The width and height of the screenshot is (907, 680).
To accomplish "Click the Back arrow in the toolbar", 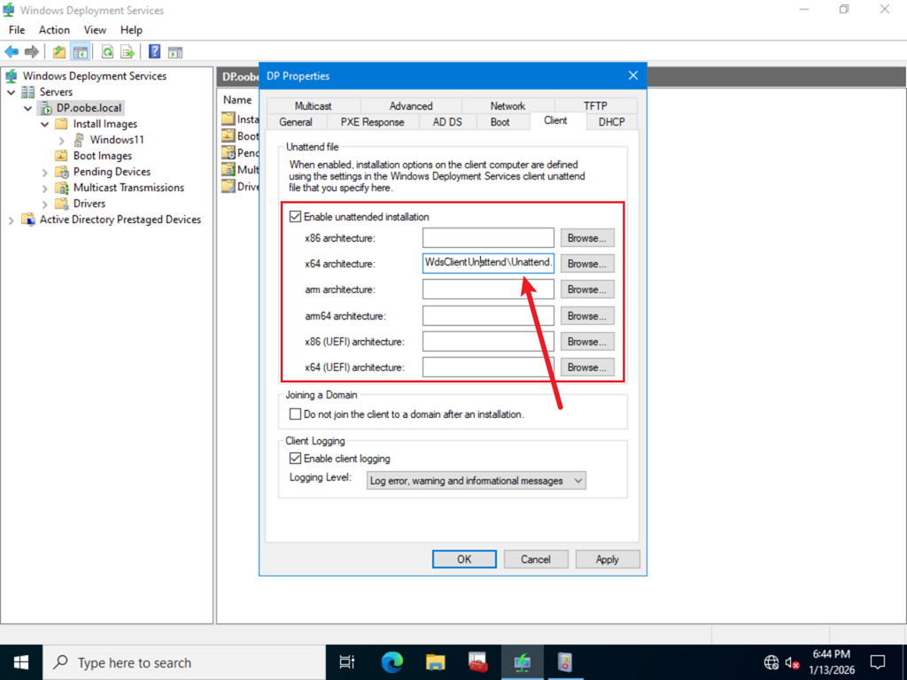I will pyautogui.click(x=12, y=52).
